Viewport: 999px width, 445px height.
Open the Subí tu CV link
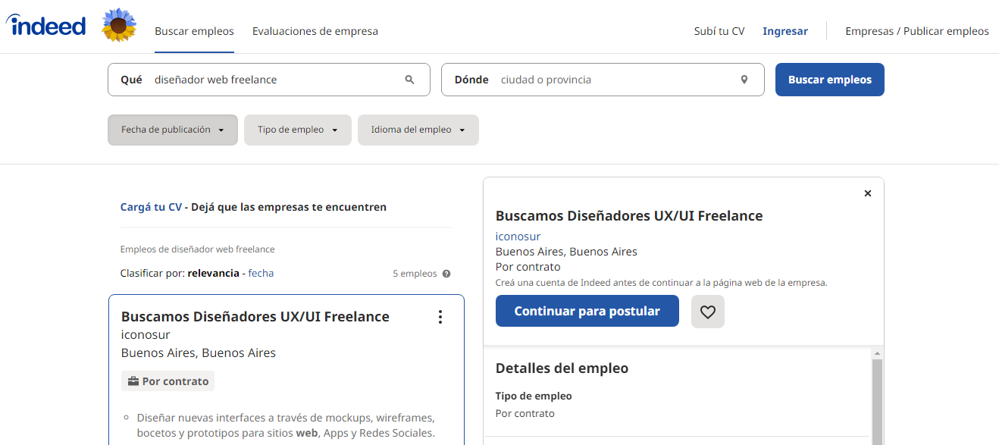(x=718, y=31)
